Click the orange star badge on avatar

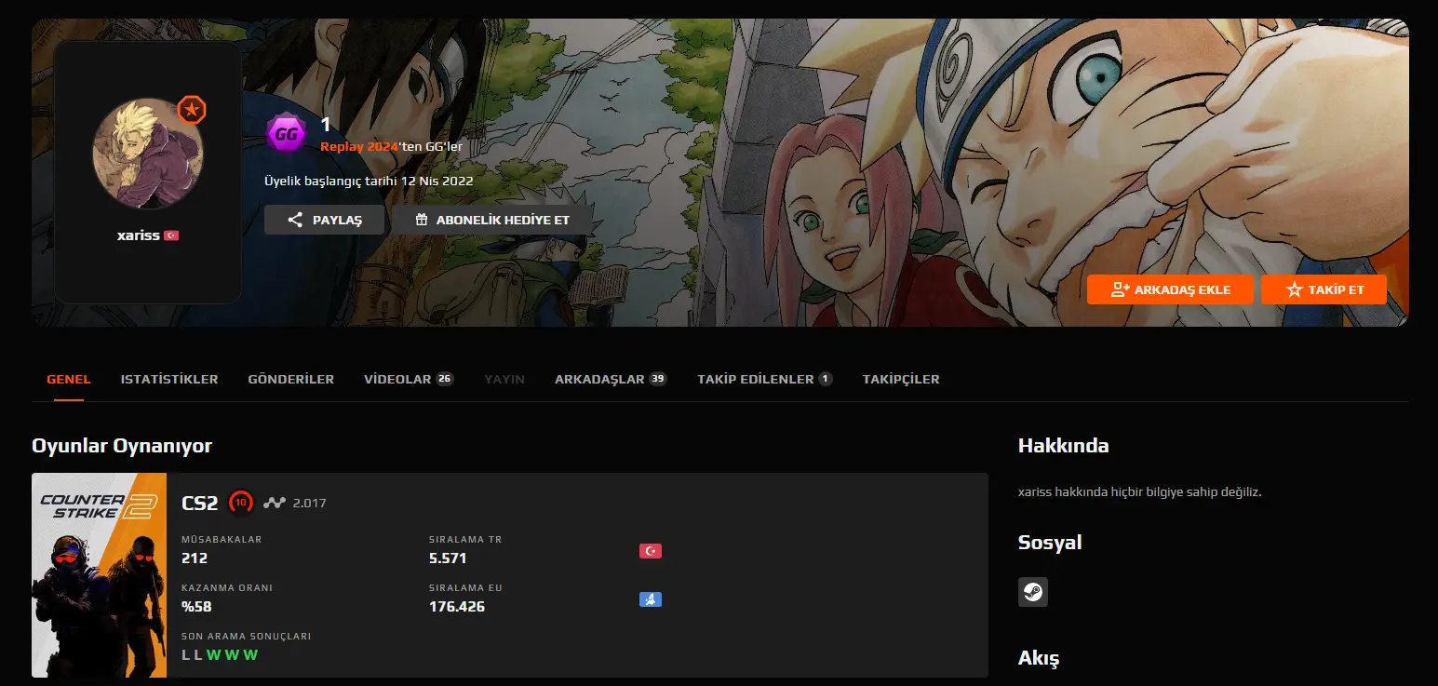coord(192,110)
